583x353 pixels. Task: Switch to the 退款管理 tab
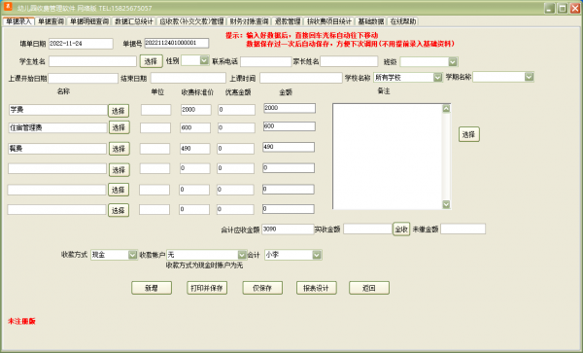(288, 21)
